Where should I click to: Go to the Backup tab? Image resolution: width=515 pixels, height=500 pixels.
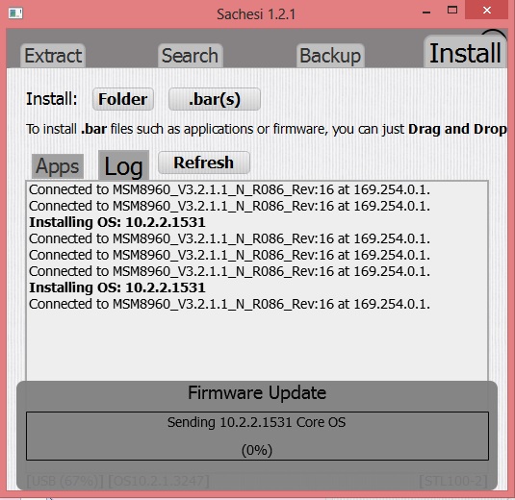[x=330, y=56]
